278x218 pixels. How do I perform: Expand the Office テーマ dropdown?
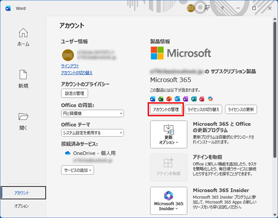[92, 133]
